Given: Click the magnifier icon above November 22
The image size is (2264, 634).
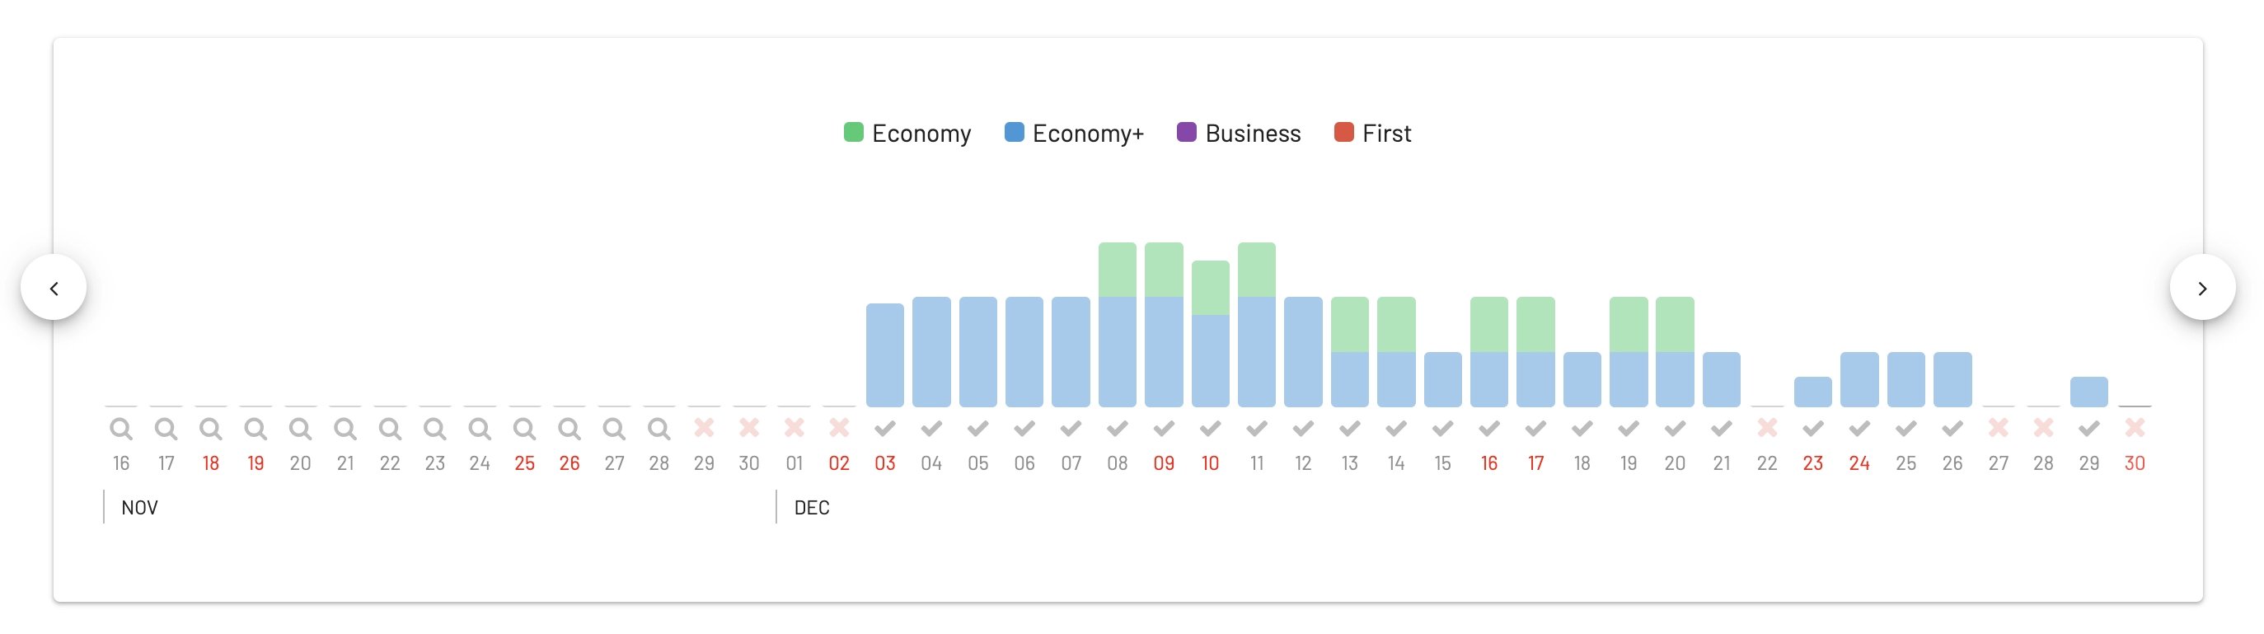Looking at the screenshot, I should click(390, 429).
